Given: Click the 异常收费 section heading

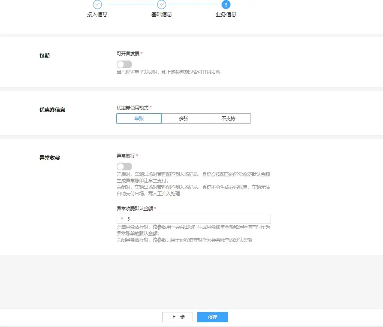Looking at the screenshot, I should [x=50, y=158].
